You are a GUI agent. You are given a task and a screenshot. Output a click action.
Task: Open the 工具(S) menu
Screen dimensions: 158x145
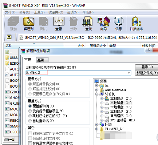tap(39, 12)
